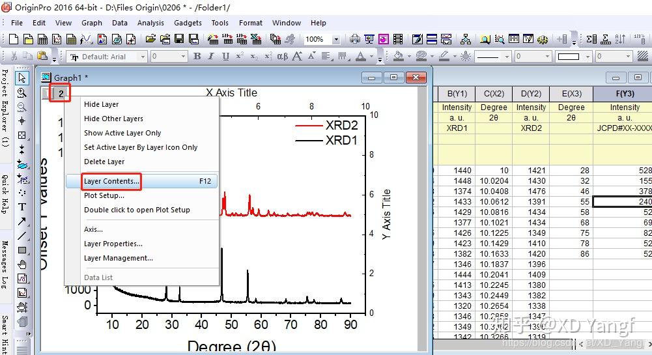Toggle Bold text formatting
652x355 pixels.
(x=197, y=56)
